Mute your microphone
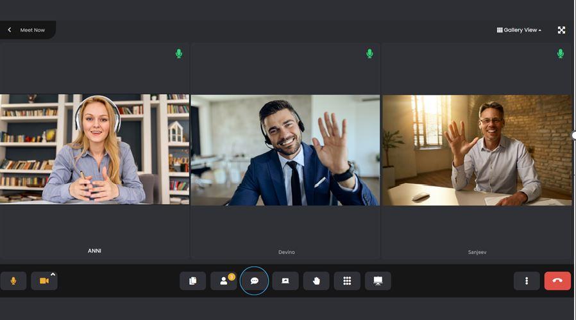576x320 pixels. coord(13,281)
